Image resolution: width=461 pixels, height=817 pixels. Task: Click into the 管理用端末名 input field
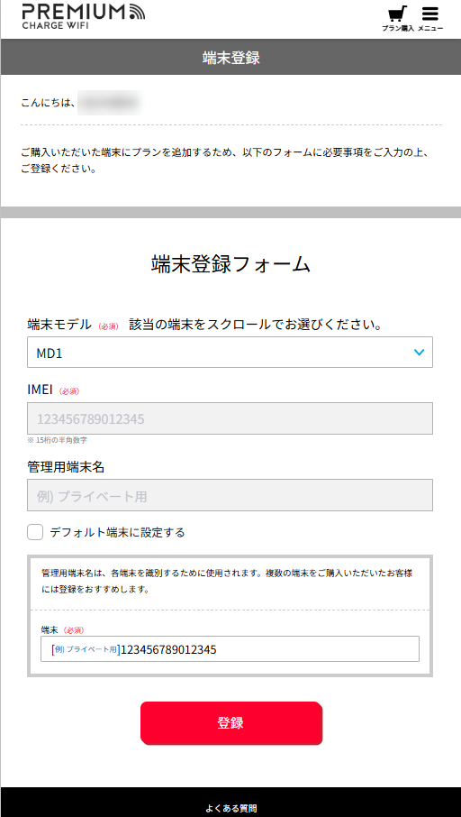[x=230, y=495]
